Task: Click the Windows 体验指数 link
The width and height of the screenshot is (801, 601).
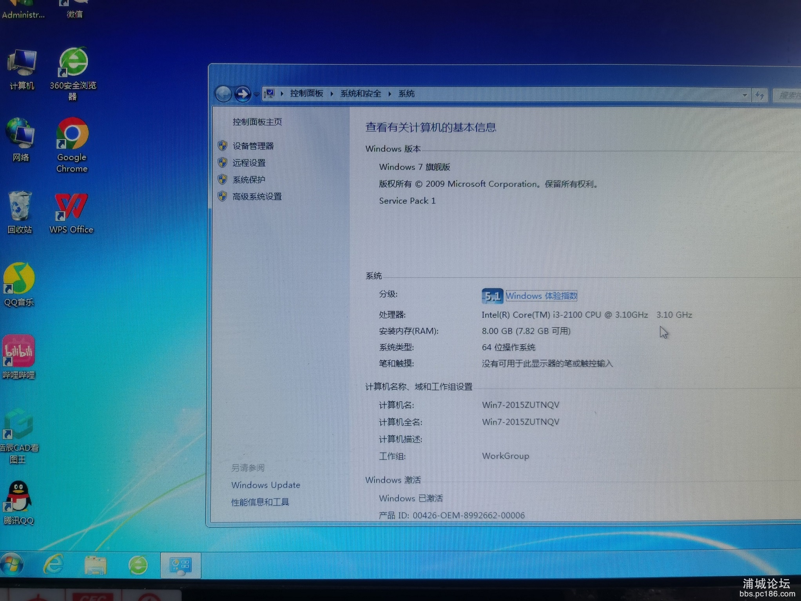Action: [541, 296]
